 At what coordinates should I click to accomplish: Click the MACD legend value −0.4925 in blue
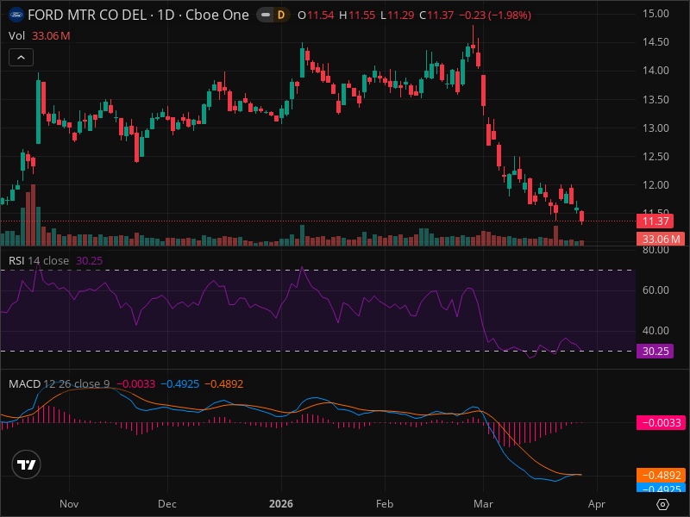point(180,383)
